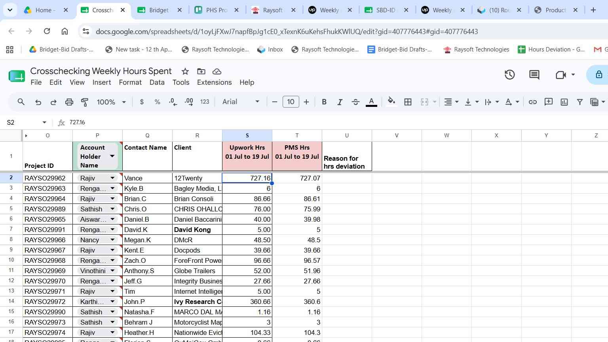Expand Account Holder Name filter dropdown
The height and width of the screenshot is (342, 608).
point(112,156)
